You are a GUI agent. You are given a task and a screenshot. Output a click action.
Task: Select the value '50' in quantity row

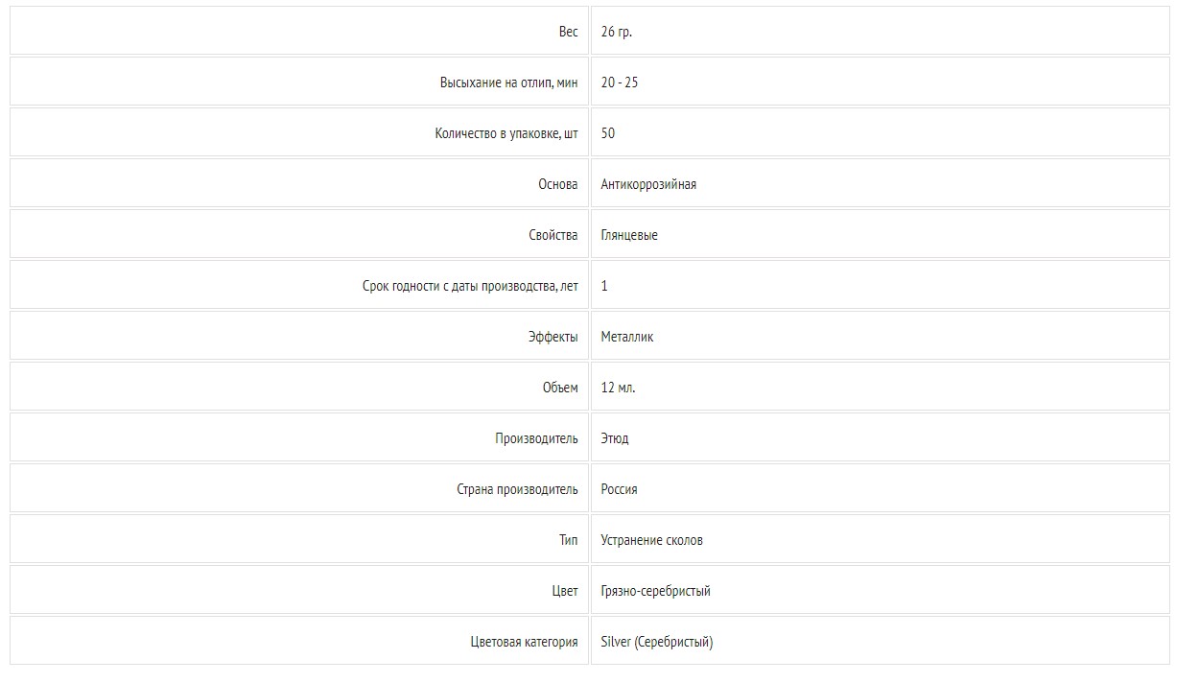click(x=608, y=133)
